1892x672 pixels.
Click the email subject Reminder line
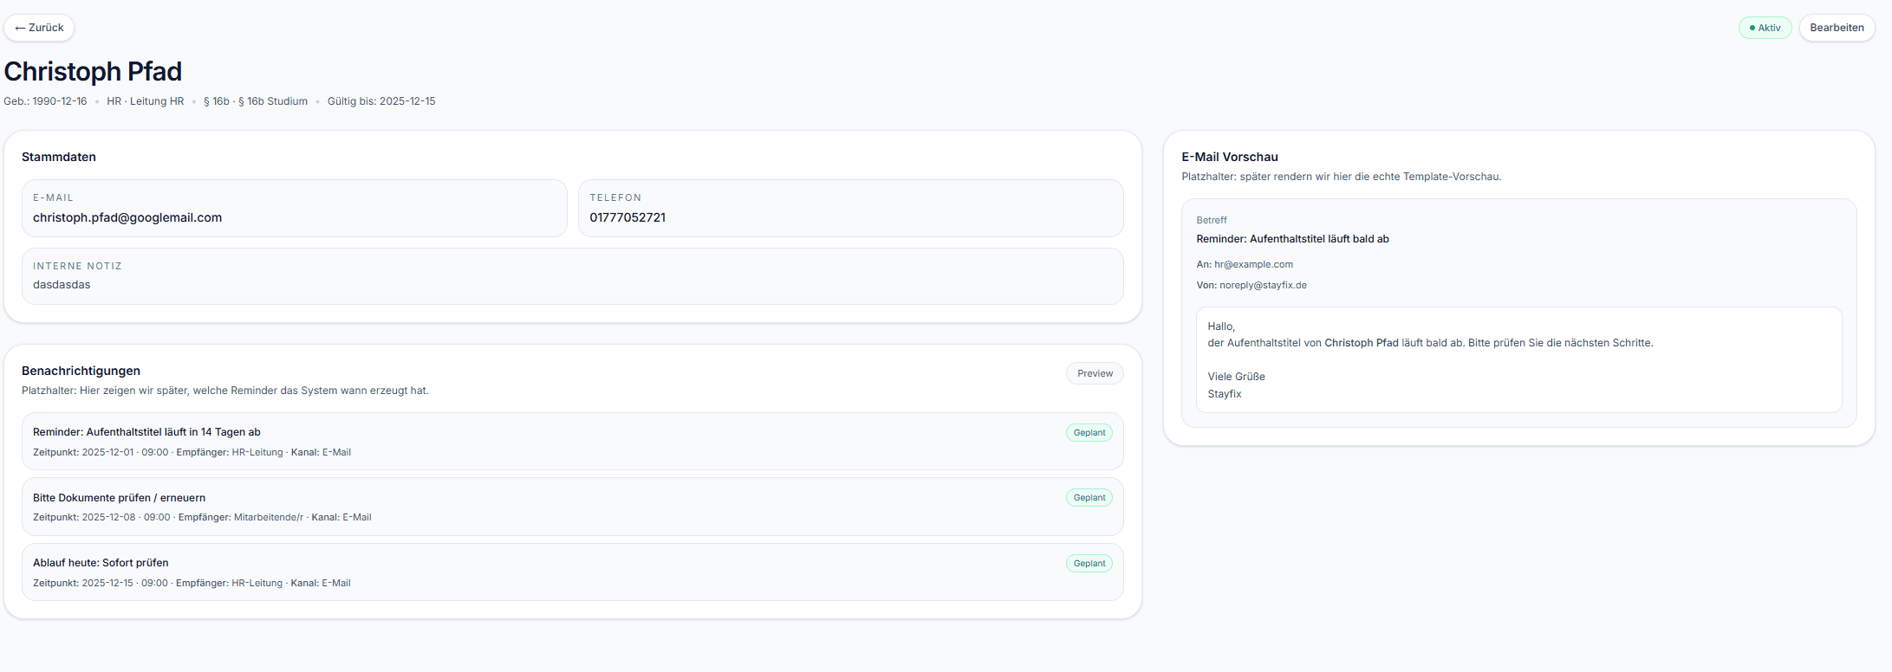click(x=1292, y=239)
